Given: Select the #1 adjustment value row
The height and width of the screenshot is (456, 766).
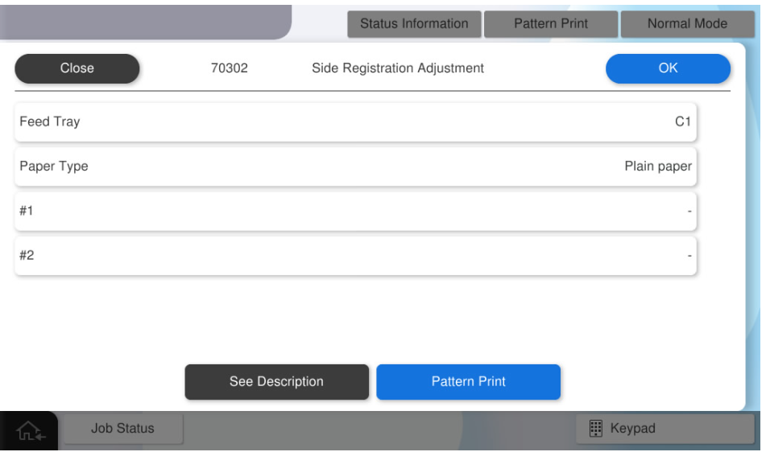Looking at the screenshot, I should [355, 212].
